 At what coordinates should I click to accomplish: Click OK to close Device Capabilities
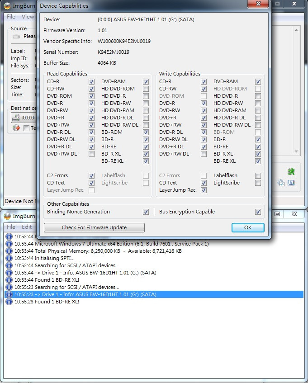coord(248,227)
